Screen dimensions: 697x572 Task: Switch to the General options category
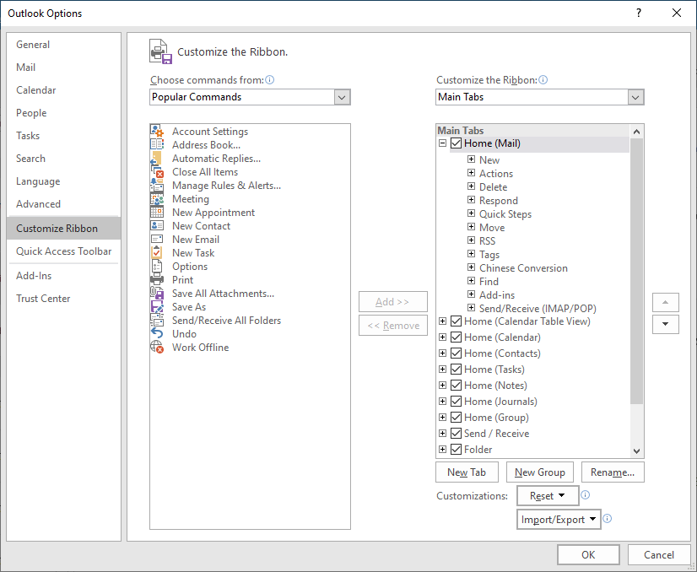pos(63,45)
